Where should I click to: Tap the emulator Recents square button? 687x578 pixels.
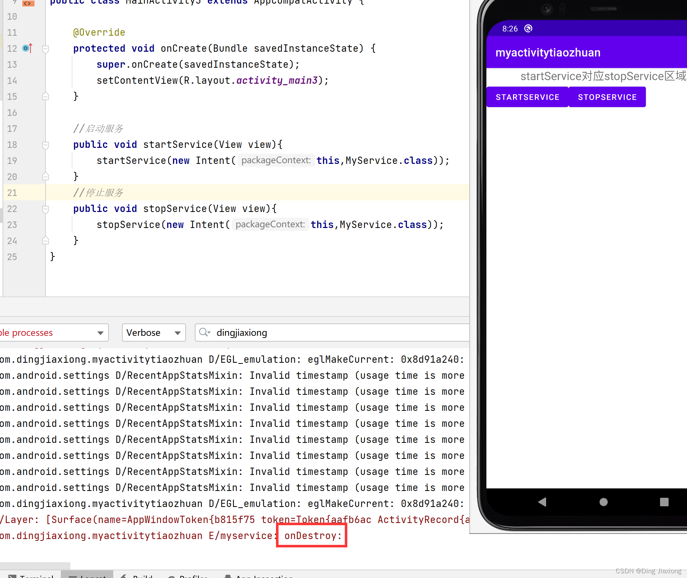(x=664, y=502)
